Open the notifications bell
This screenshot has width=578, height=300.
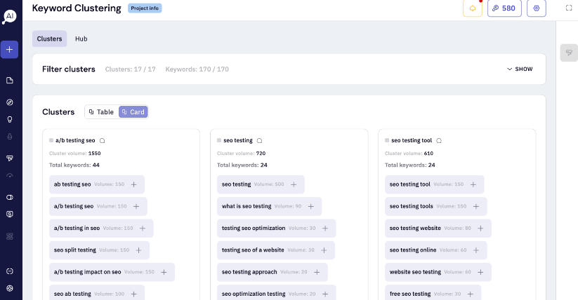pyautogui.click(x=473, y=8)
